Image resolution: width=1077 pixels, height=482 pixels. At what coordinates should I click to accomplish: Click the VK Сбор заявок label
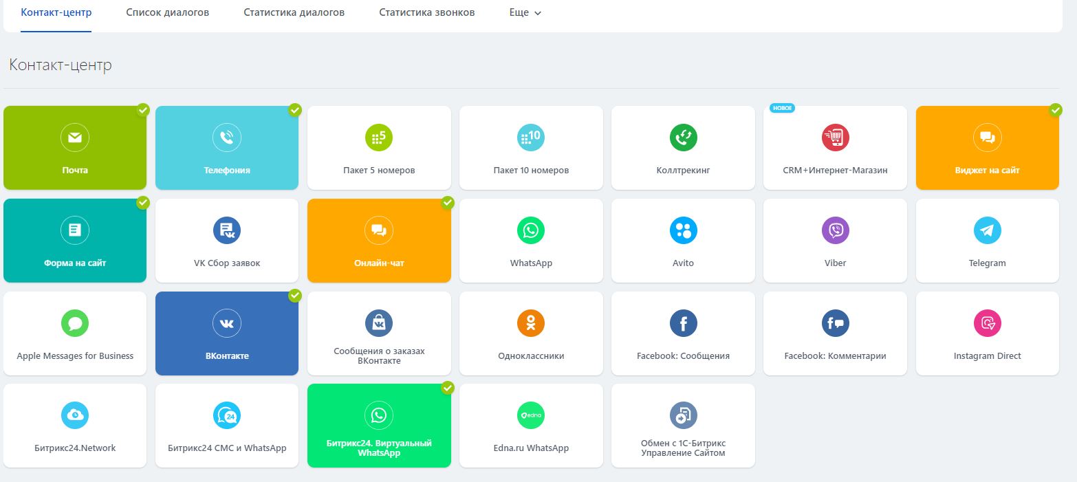click(227, 263)
